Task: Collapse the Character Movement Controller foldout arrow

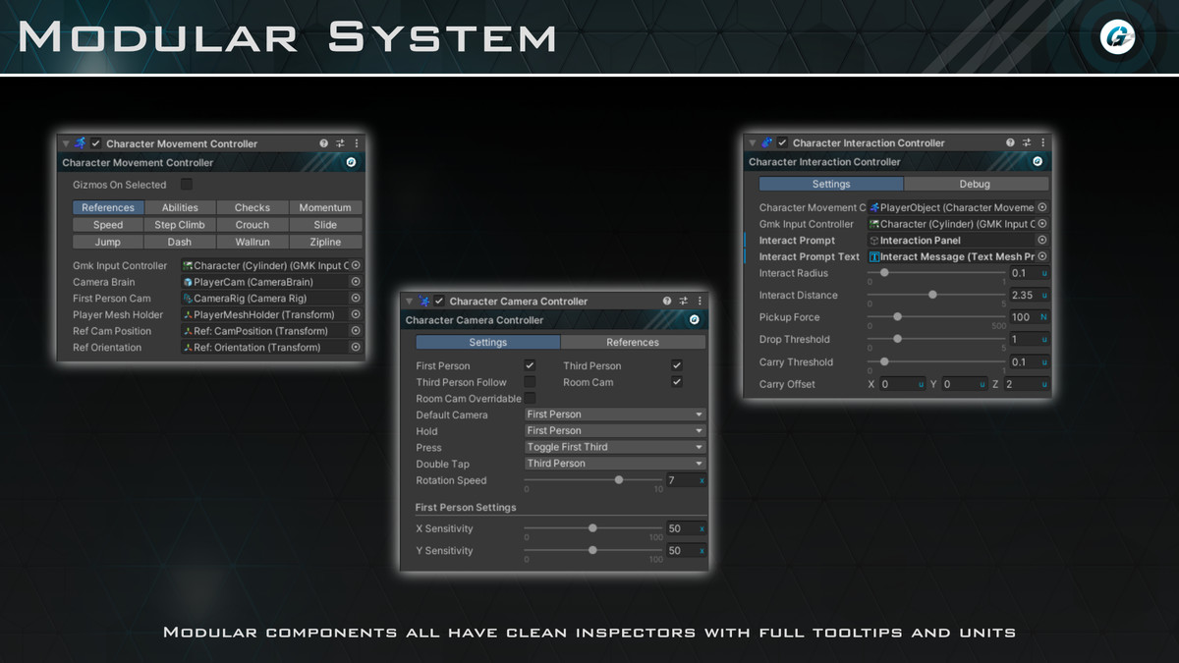Action: click(x=65, y=143)
